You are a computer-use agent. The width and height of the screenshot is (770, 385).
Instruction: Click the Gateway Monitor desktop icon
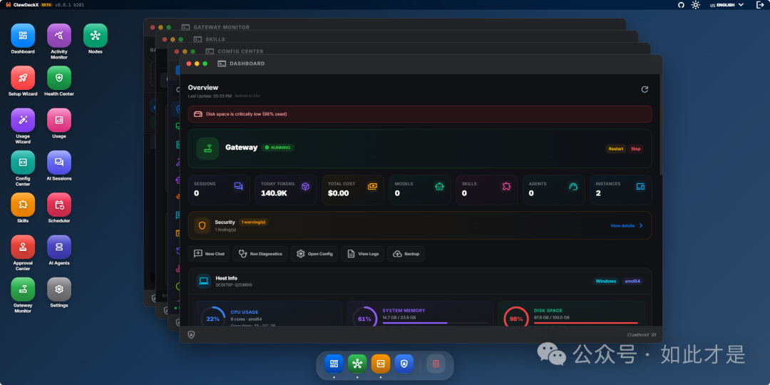23,289
